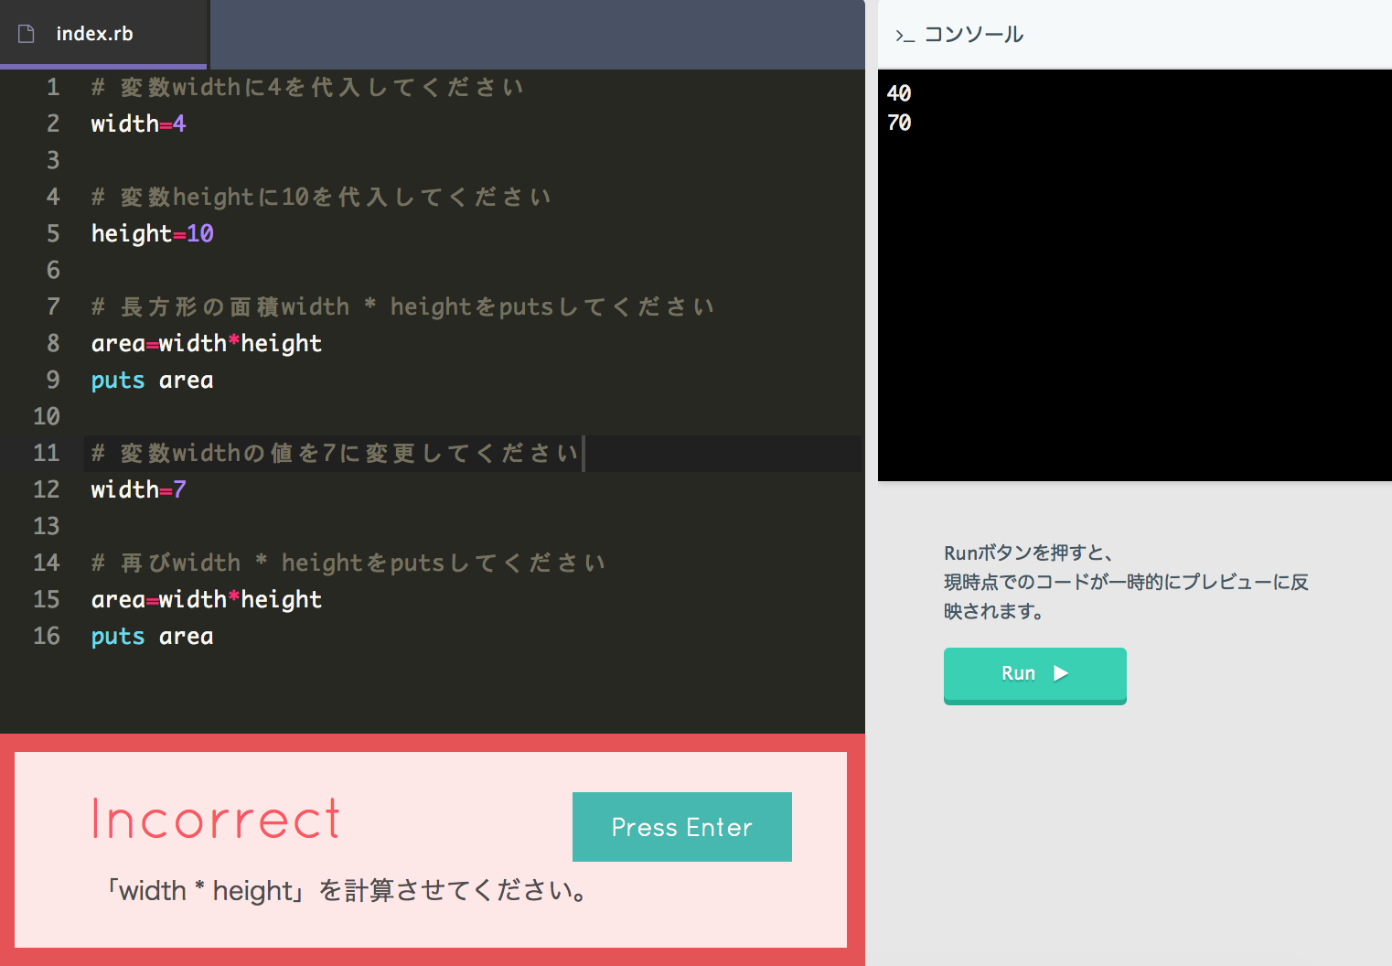Click the Run button
1392x966 pixels.
click(1034, 675)
